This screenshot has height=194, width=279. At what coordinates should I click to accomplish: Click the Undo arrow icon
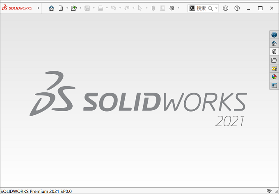(114, 8)
